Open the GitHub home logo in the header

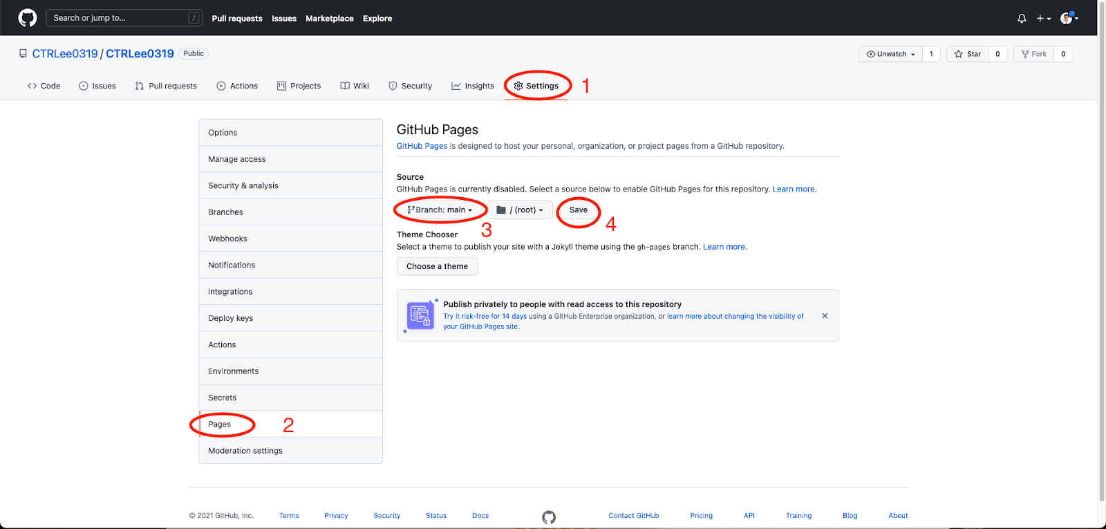point(28,18)
